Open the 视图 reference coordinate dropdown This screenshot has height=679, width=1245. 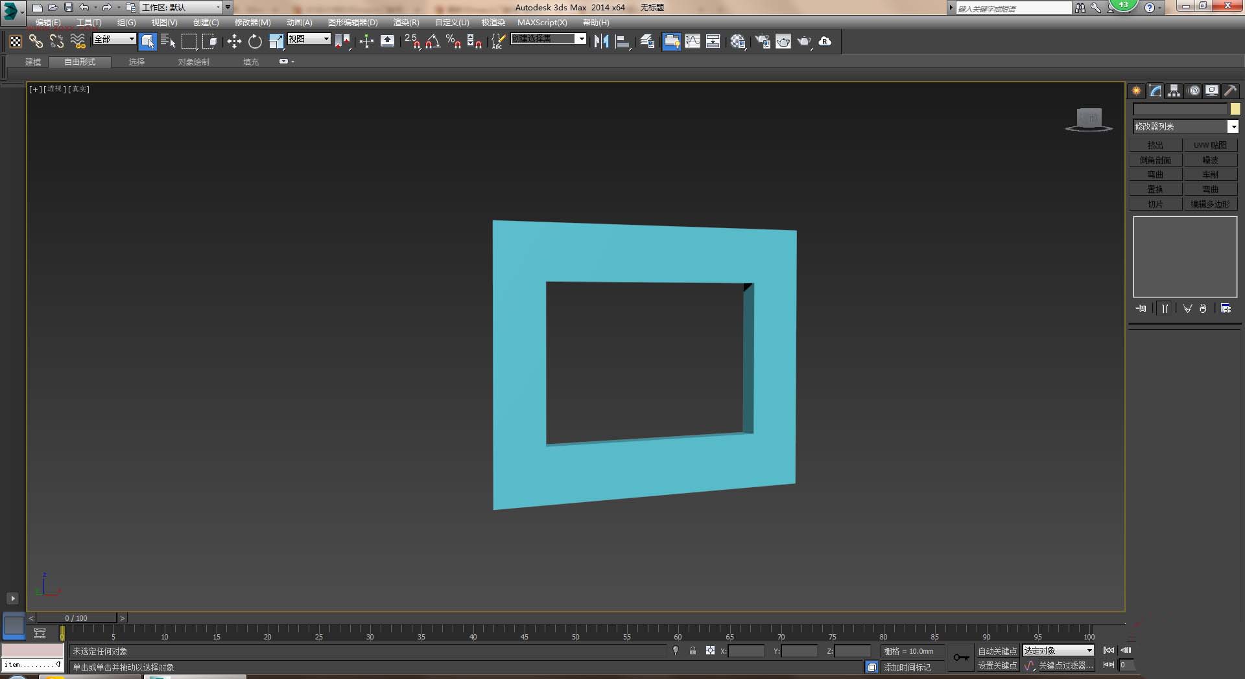tap(326, 39)
